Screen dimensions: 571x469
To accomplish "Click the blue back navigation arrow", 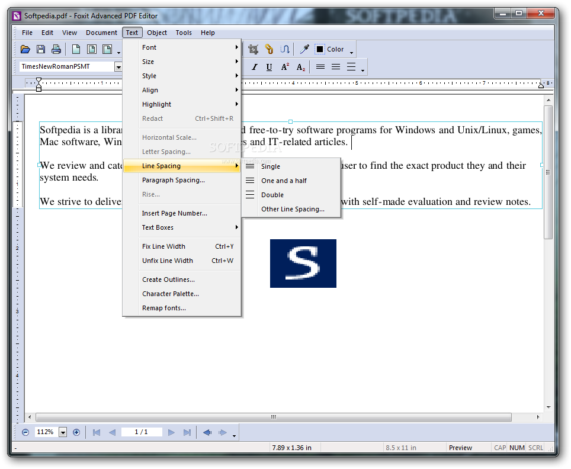I will pos(207,432).
